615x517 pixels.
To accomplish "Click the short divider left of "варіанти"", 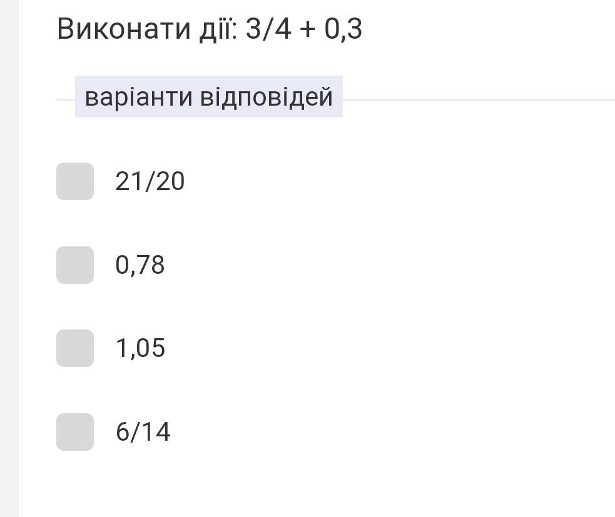I will click(65, 99).
